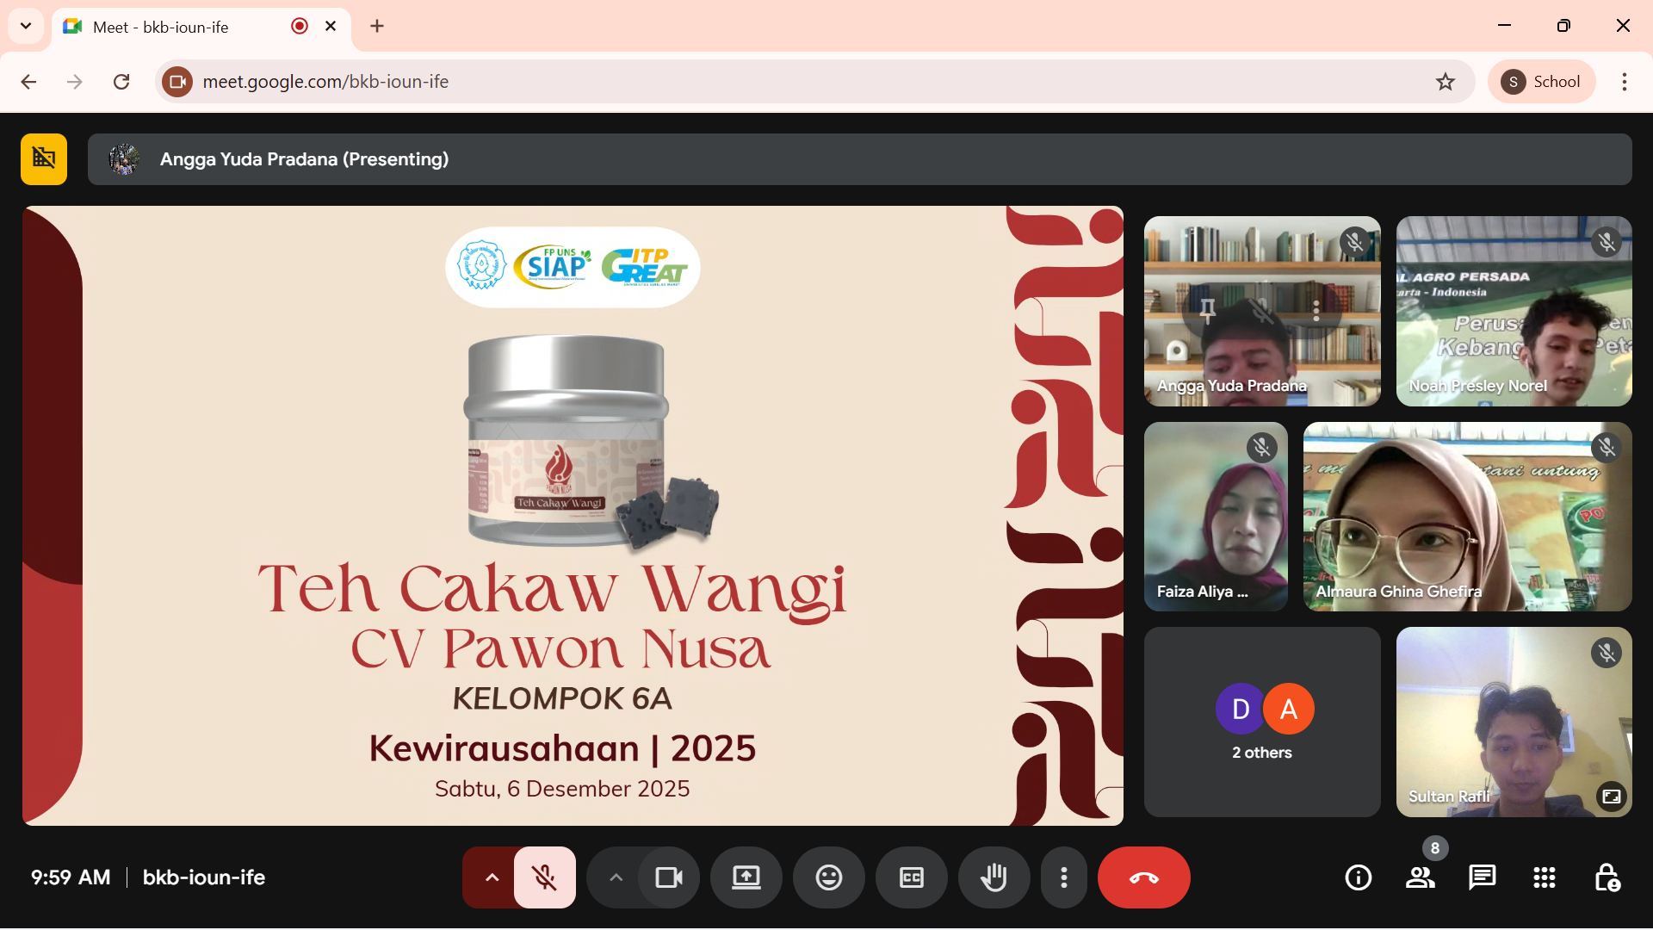Screen dimensions: 1653x930
Task: Go back to previous page
Action: click(28, 82)
